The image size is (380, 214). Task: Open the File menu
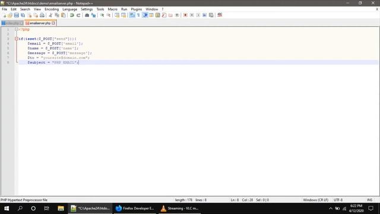[4, 10]
